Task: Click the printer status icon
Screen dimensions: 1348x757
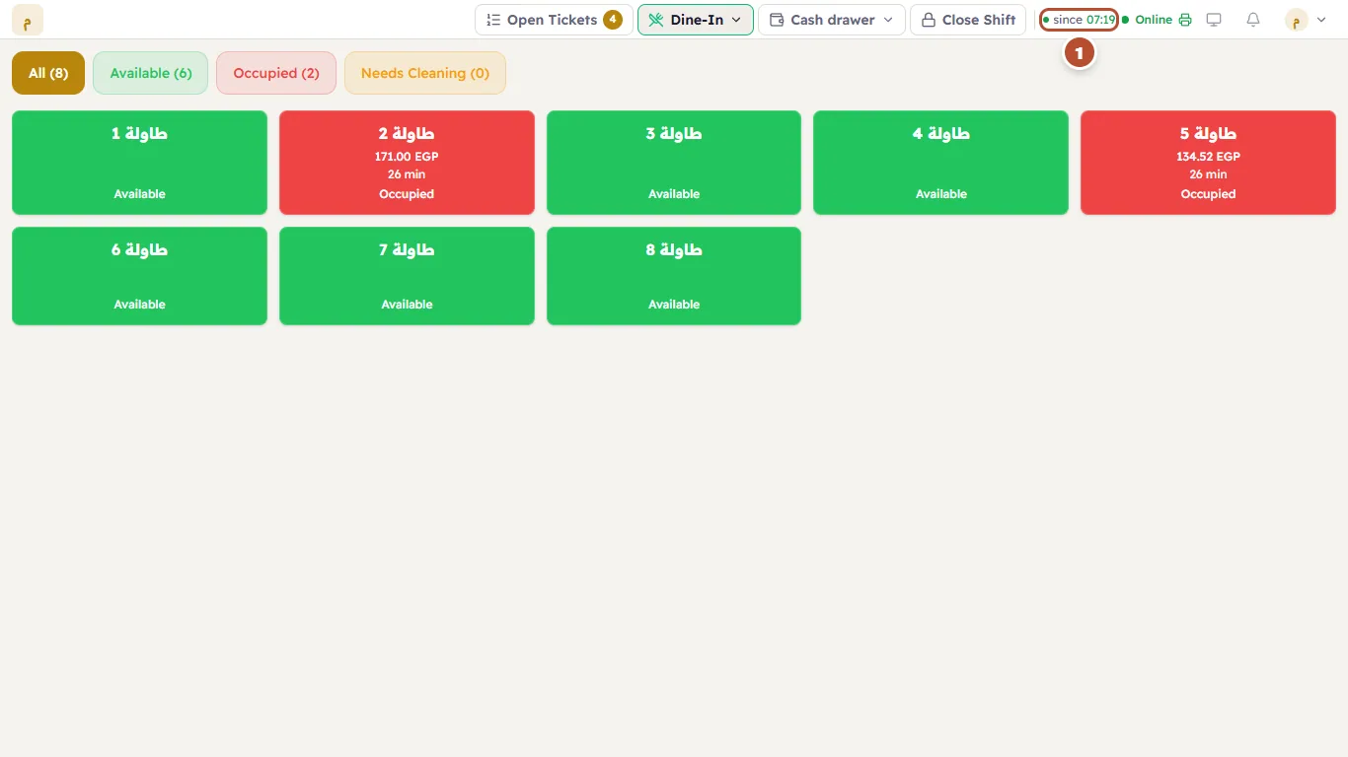Action: coord(1185,20)
